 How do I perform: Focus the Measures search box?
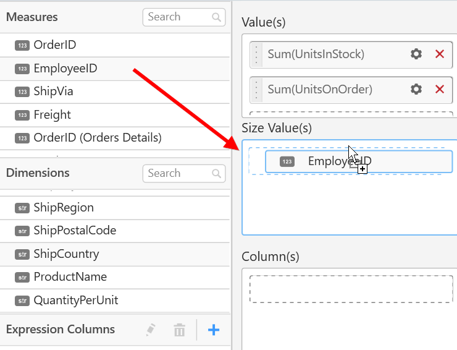(178, 17)
